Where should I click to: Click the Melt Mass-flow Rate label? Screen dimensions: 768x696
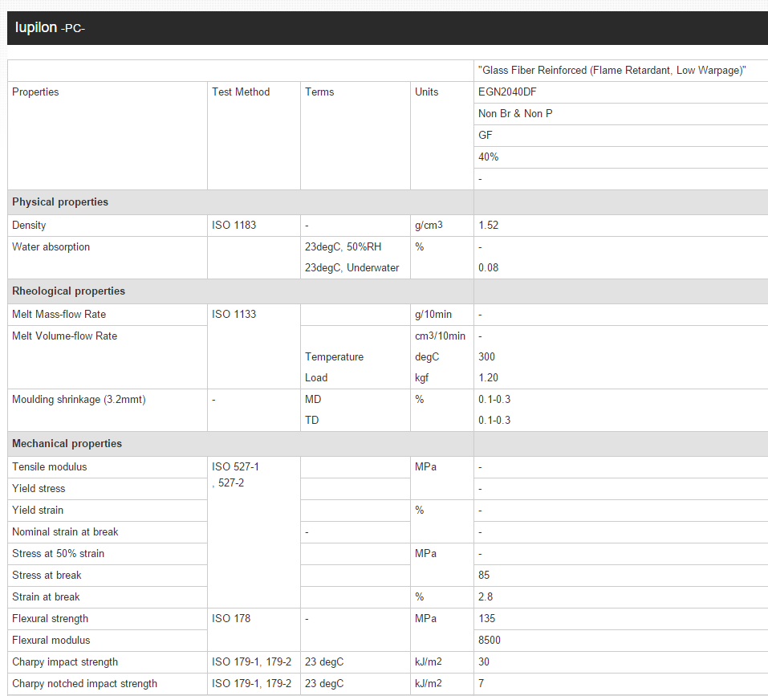(59, 315)
